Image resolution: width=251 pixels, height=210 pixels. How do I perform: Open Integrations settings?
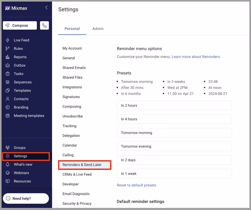point(72,87)
